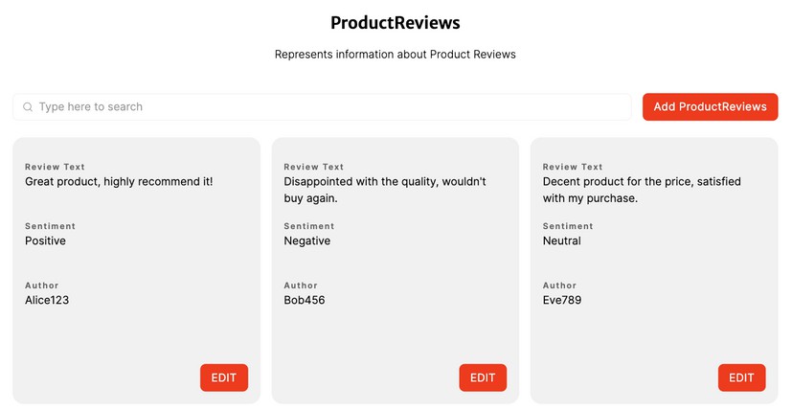Click the ProductReviews page heading
Viewport: 792px width, 411px height.
point(396,23)
